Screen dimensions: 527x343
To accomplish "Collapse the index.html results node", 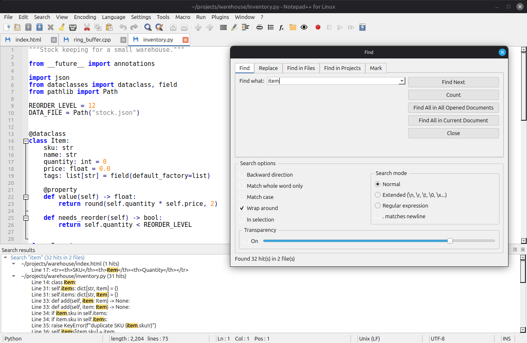I will click(x=14, y=264).
